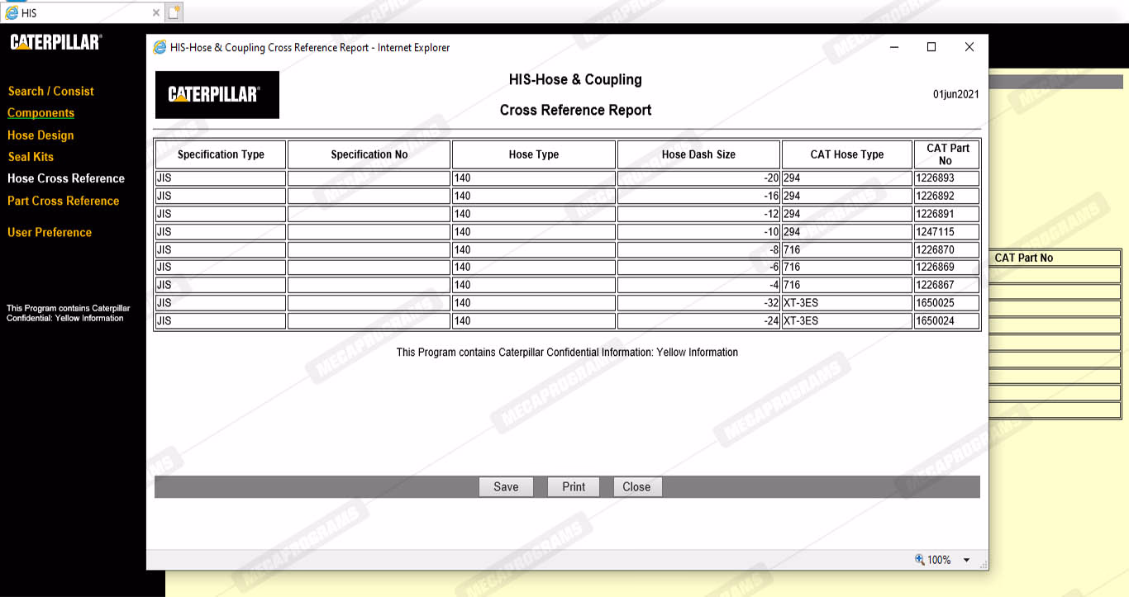Click the Internet Explorer icon in popup title bar
The height and width of the screenshot is (597, 1129).
coord(160,47)
